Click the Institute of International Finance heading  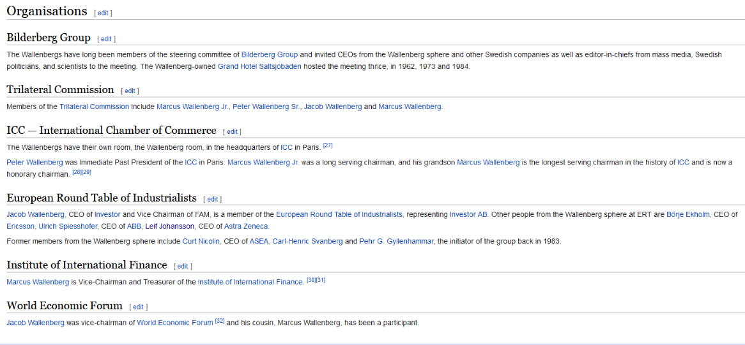pos(87,265)
